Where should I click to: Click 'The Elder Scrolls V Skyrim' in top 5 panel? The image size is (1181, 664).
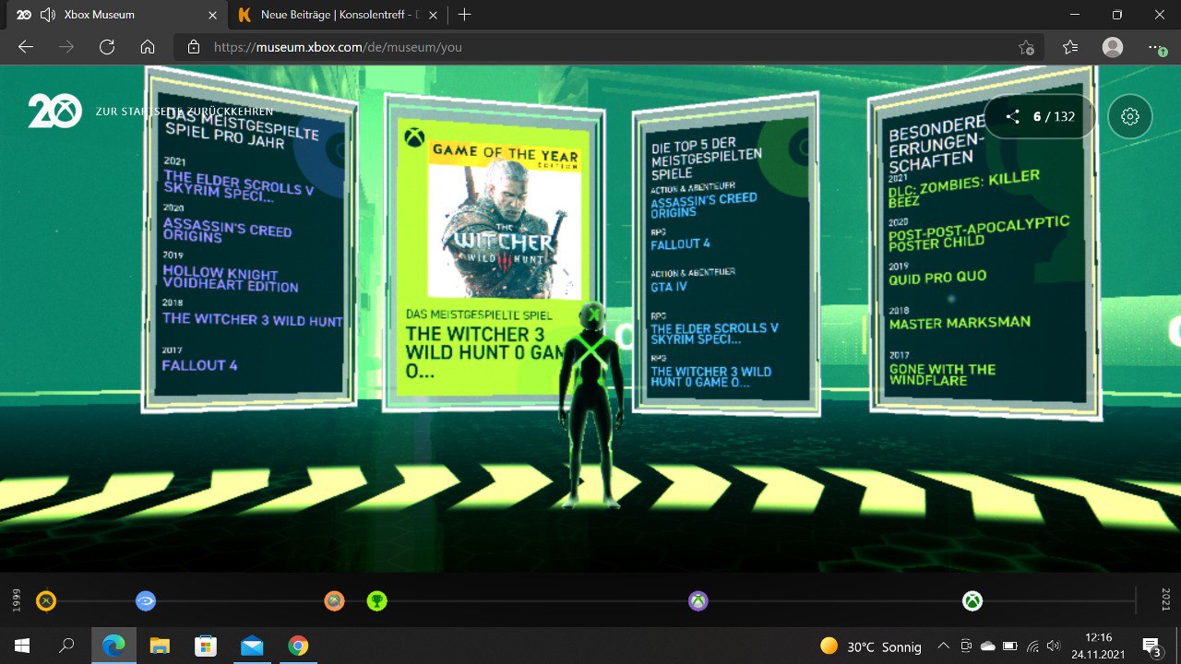[x=715, y=333]
